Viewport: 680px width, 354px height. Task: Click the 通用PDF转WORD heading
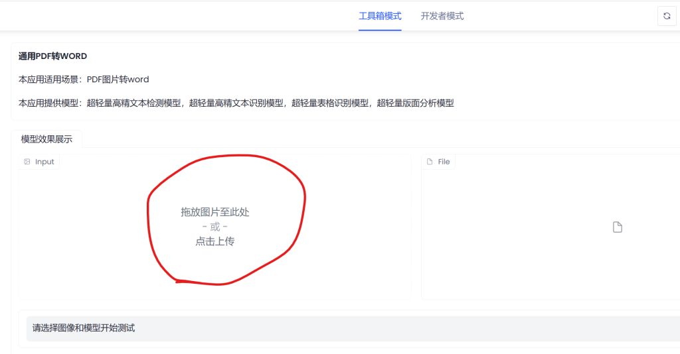[x=52, y=56]
